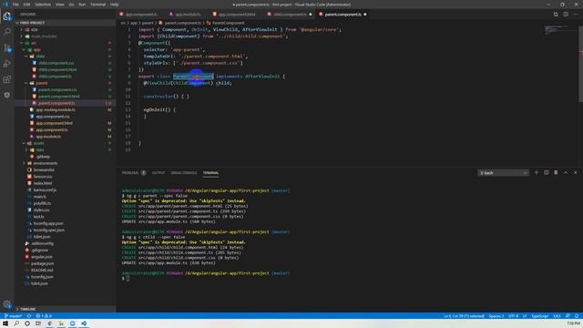Image resolution: width=583 pixels, height=328 pixels.
Task: Click the open changes icon in editor toolbar
Action: tap(556, 15)
